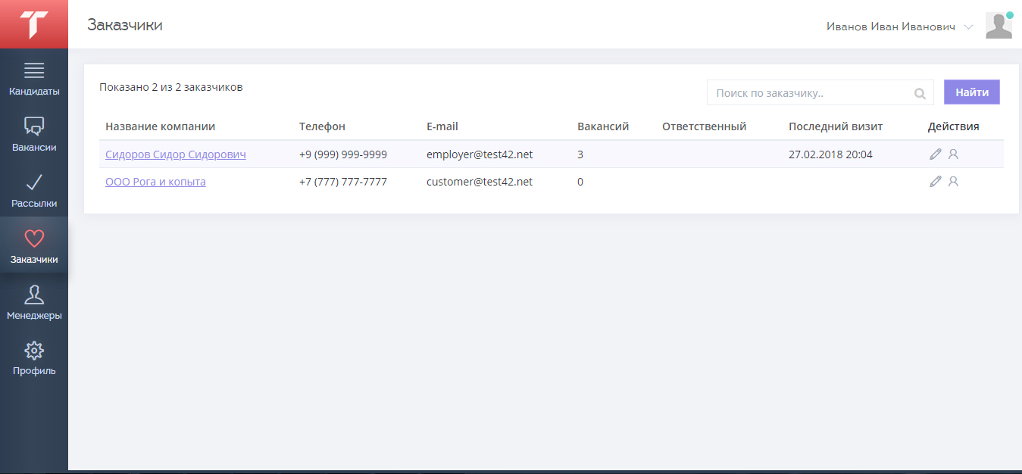Focus the Поиск по заказчику search field
The height and width of the screenshot is (474, 1022).
click(x=811, y=93)
